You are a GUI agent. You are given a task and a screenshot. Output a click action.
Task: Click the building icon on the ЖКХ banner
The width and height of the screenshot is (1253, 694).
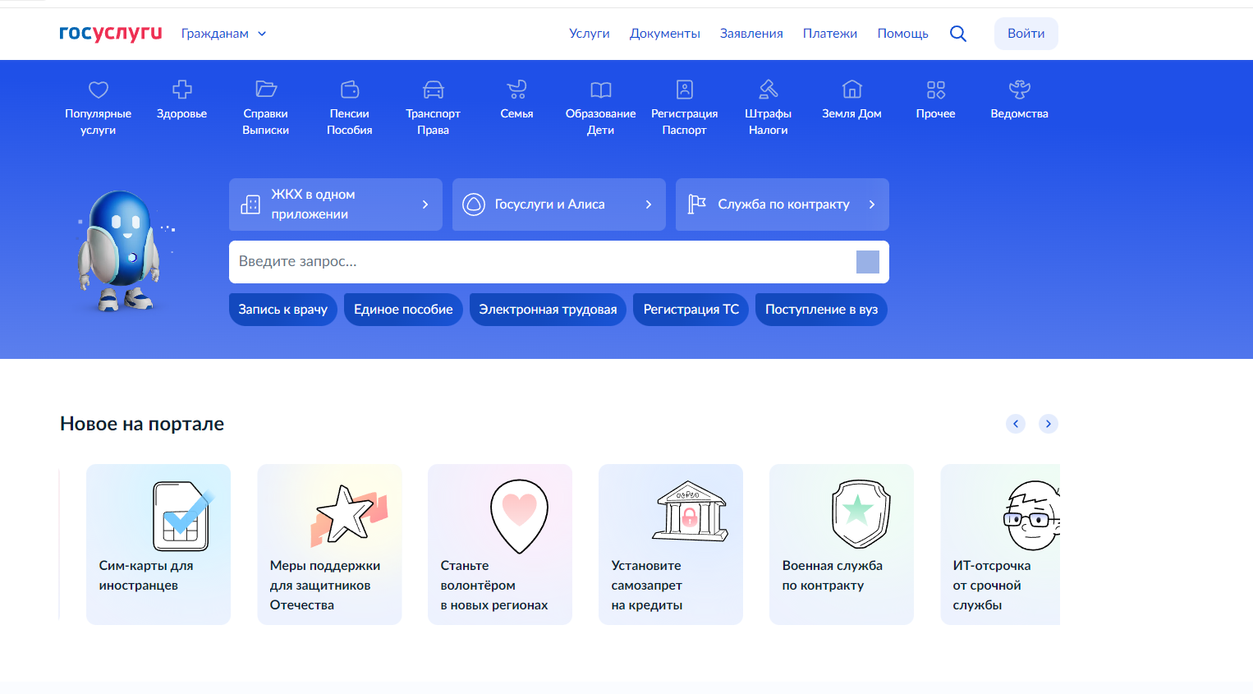pos(250,205)
